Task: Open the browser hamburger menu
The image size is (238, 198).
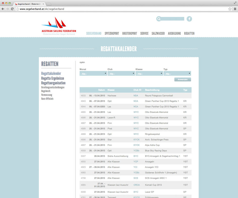Action: (235, 9)
